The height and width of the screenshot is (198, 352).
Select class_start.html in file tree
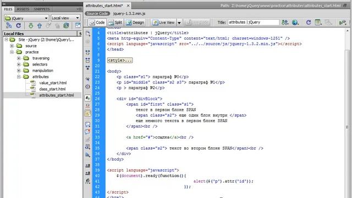52,89
